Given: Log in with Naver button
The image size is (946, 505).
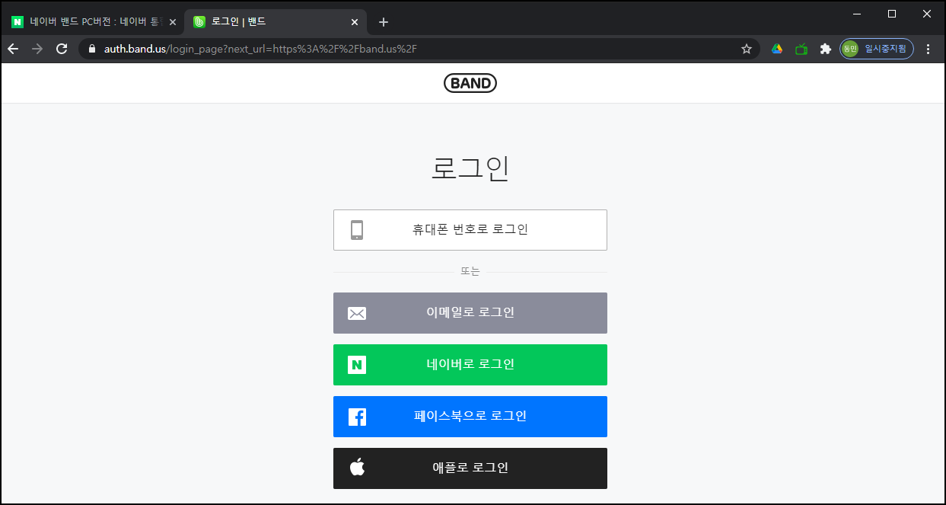Looking at the screenshot, I should [470, 365].
